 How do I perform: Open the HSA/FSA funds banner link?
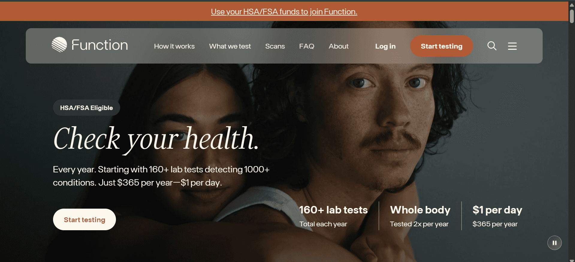[284, 12]
